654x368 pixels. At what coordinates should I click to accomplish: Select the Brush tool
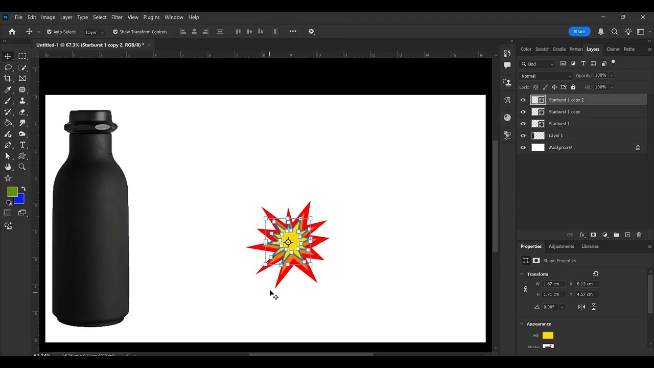[8, 101]
